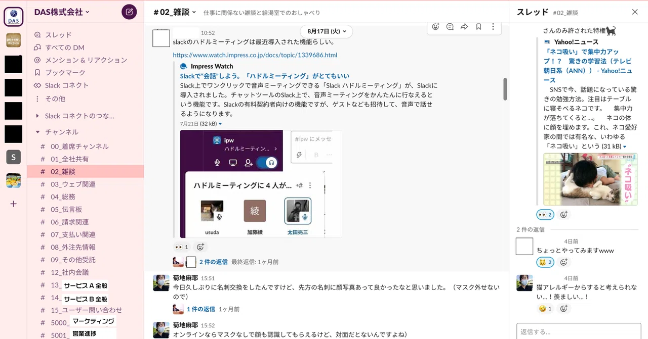Add reaction under ちょっとやってみますwww reply
The height and width of the screenshot is (339, 648).
[564, 262]
